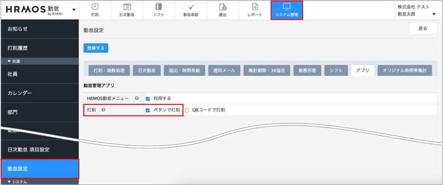
Task: Click the シフト notebook icon
Action: [159, 7]
